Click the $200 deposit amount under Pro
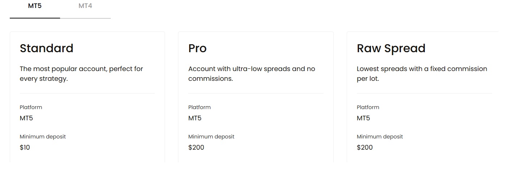This screenshot has width=528, height=187. coord(196,147)
